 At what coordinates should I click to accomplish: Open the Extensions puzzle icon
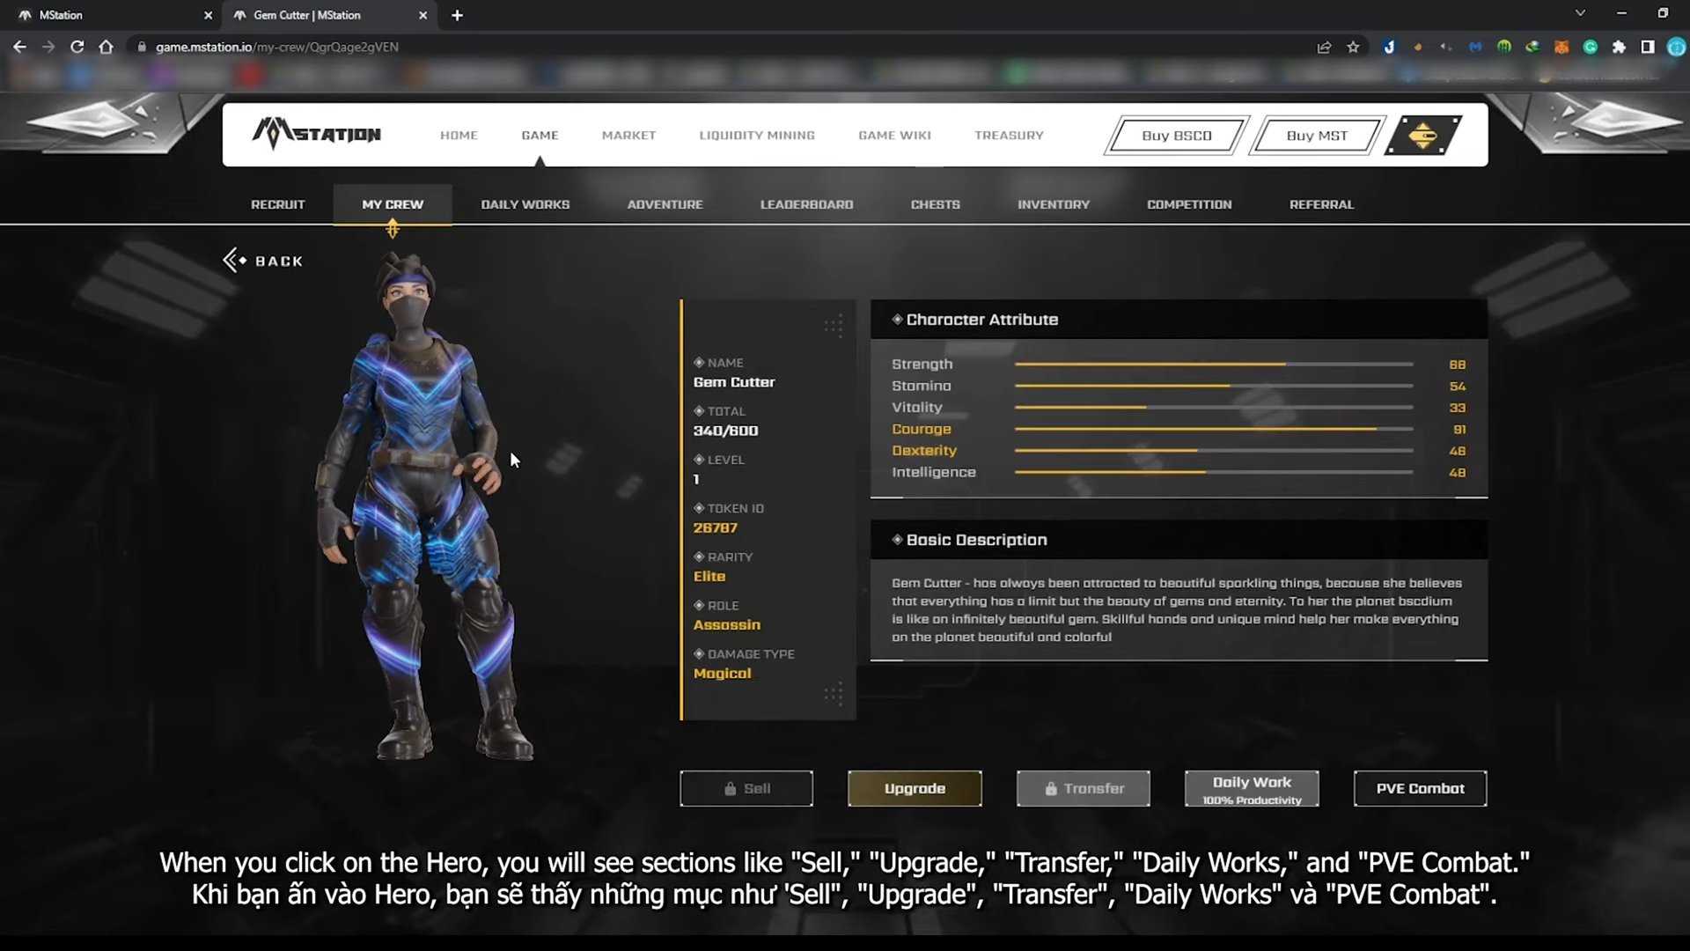point(1619,47)
